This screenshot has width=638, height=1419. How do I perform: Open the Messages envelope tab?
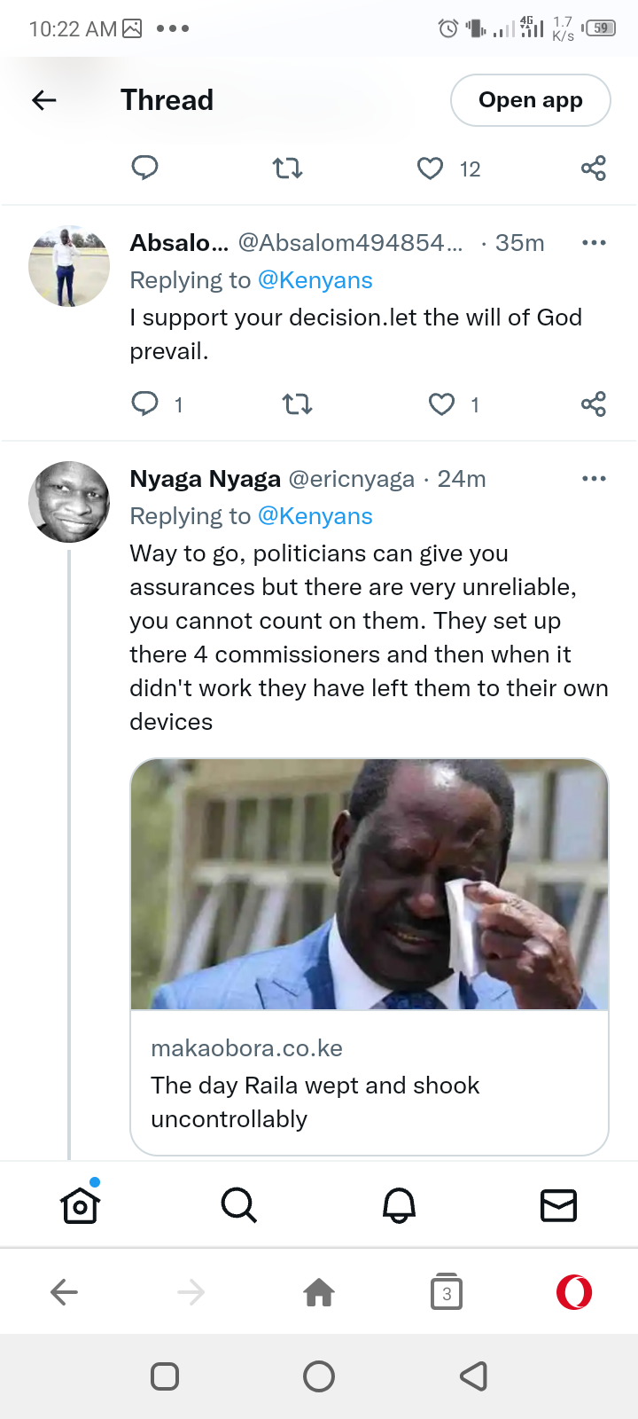pos(558,1205)
